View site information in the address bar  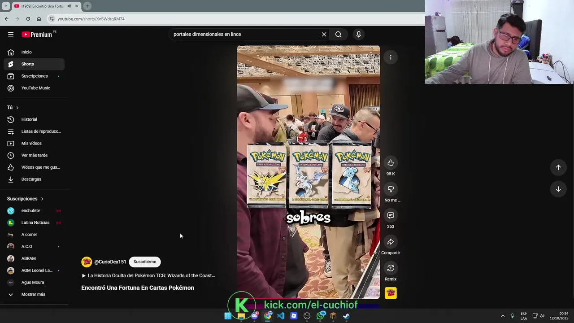click(x=52, y=19)
